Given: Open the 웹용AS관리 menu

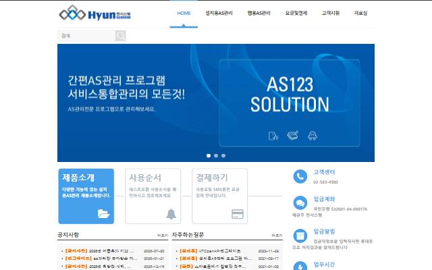Looking at the screenshot, I should click(x=259, y=13).
